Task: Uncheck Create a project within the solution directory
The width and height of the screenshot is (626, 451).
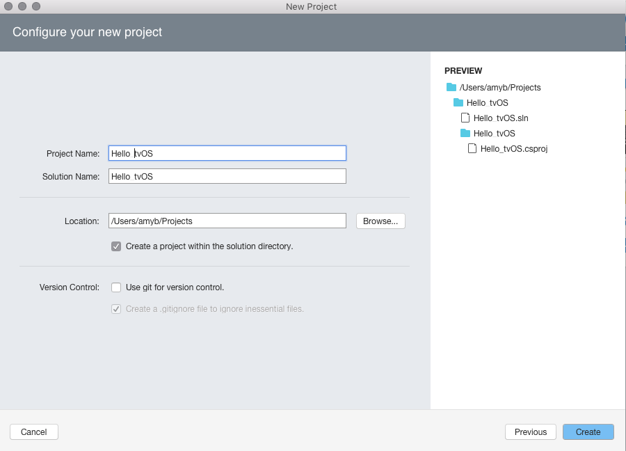Action: (116, 246)
